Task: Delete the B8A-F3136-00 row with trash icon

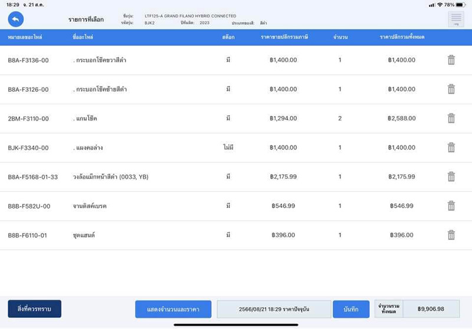Action: point(451,60)
